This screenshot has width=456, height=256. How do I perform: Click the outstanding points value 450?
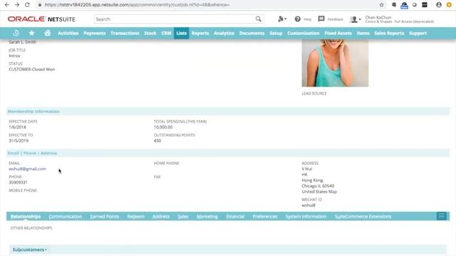click(x=157, y=141)
